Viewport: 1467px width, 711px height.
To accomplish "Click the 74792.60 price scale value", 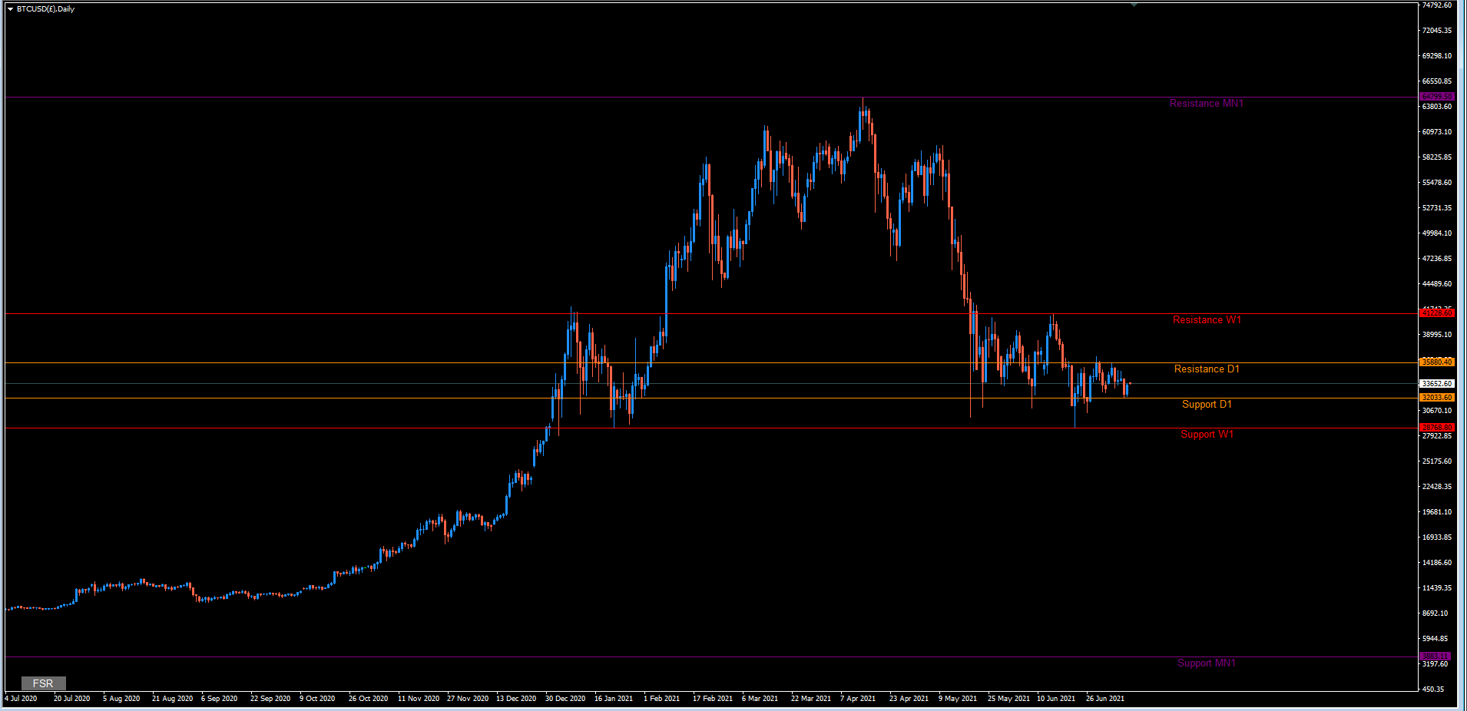I will pos(1437,5).
